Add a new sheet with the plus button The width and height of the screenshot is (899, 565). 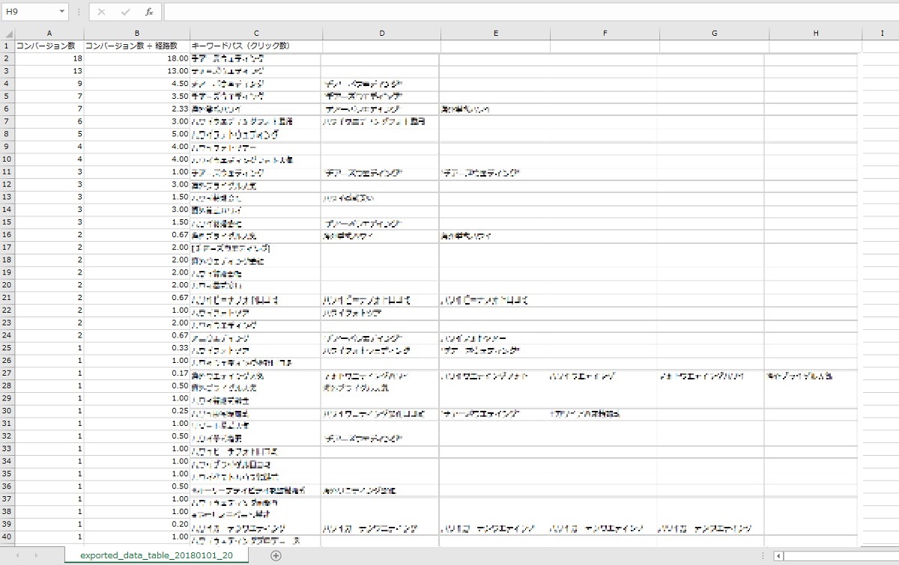276,555
